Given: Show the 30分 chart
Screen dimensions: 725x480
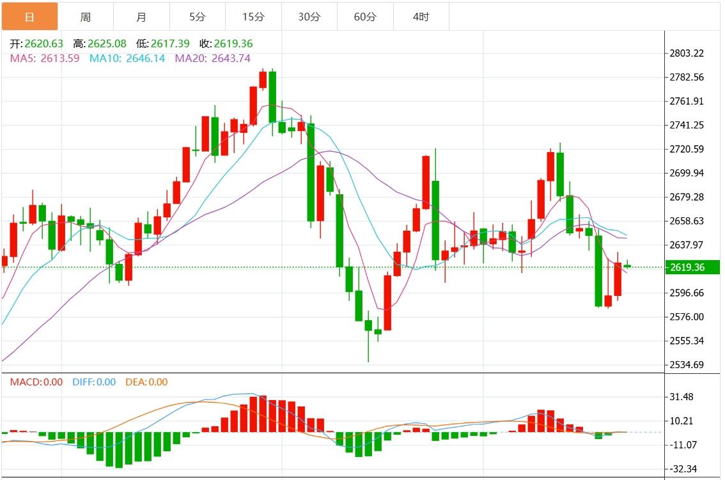Looking at the screenshot, I should pos(309,17).
